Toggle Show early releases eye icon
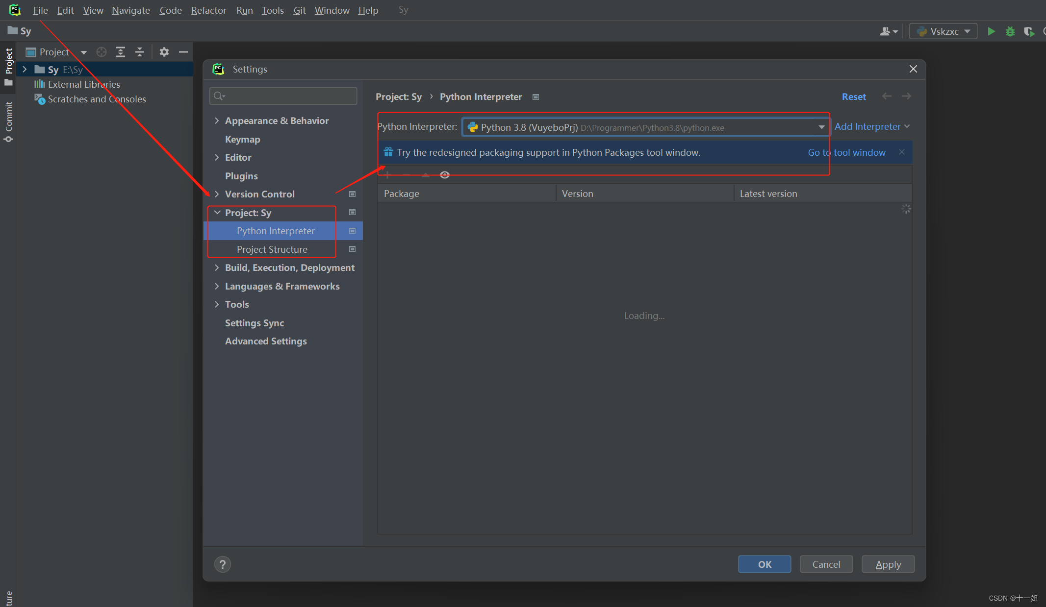The image size is (1046, 607). coord(445,175)
